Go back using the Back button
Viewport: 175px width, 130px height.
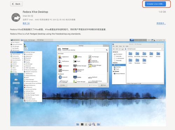pyautogui.click(x=16, y=4)
